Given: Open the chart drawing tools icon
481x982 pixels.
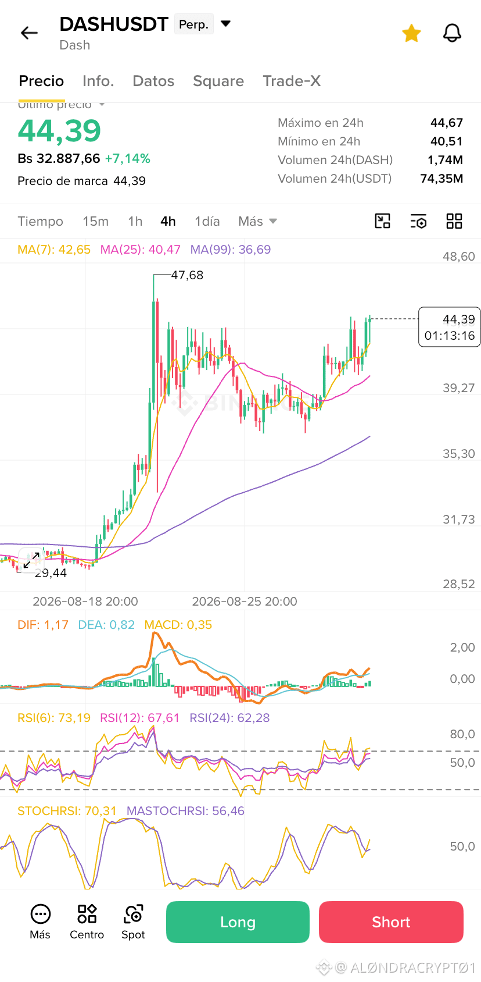Looking at the screenshot, I should [382, 221].
